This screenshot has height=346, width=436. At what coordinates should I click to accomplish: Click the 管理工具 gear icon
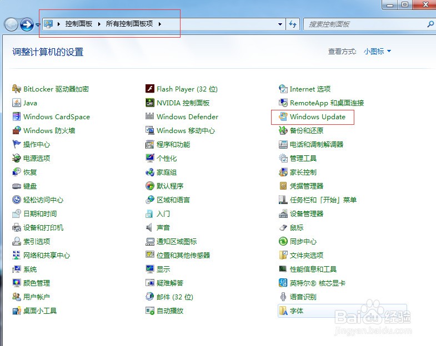tap(283, 158)
